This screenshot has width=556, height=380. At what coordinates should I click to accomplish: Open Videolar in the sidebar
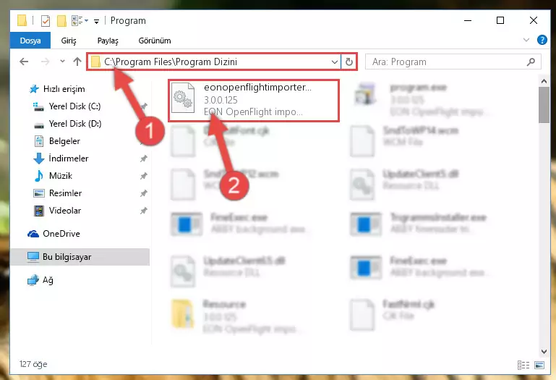[65, 211]
